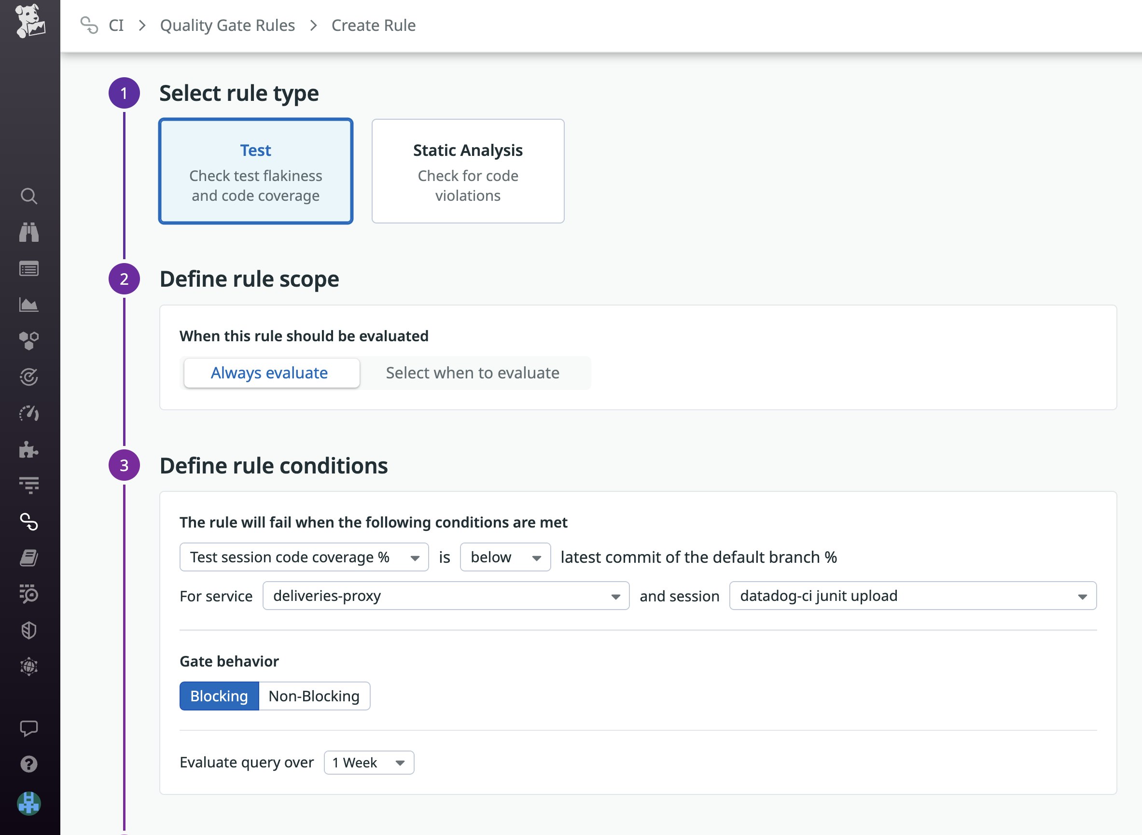Viewport: 1142px width, 835px height.
Task: Open feedback using the chat bubble icon
Action: [29, 727]
